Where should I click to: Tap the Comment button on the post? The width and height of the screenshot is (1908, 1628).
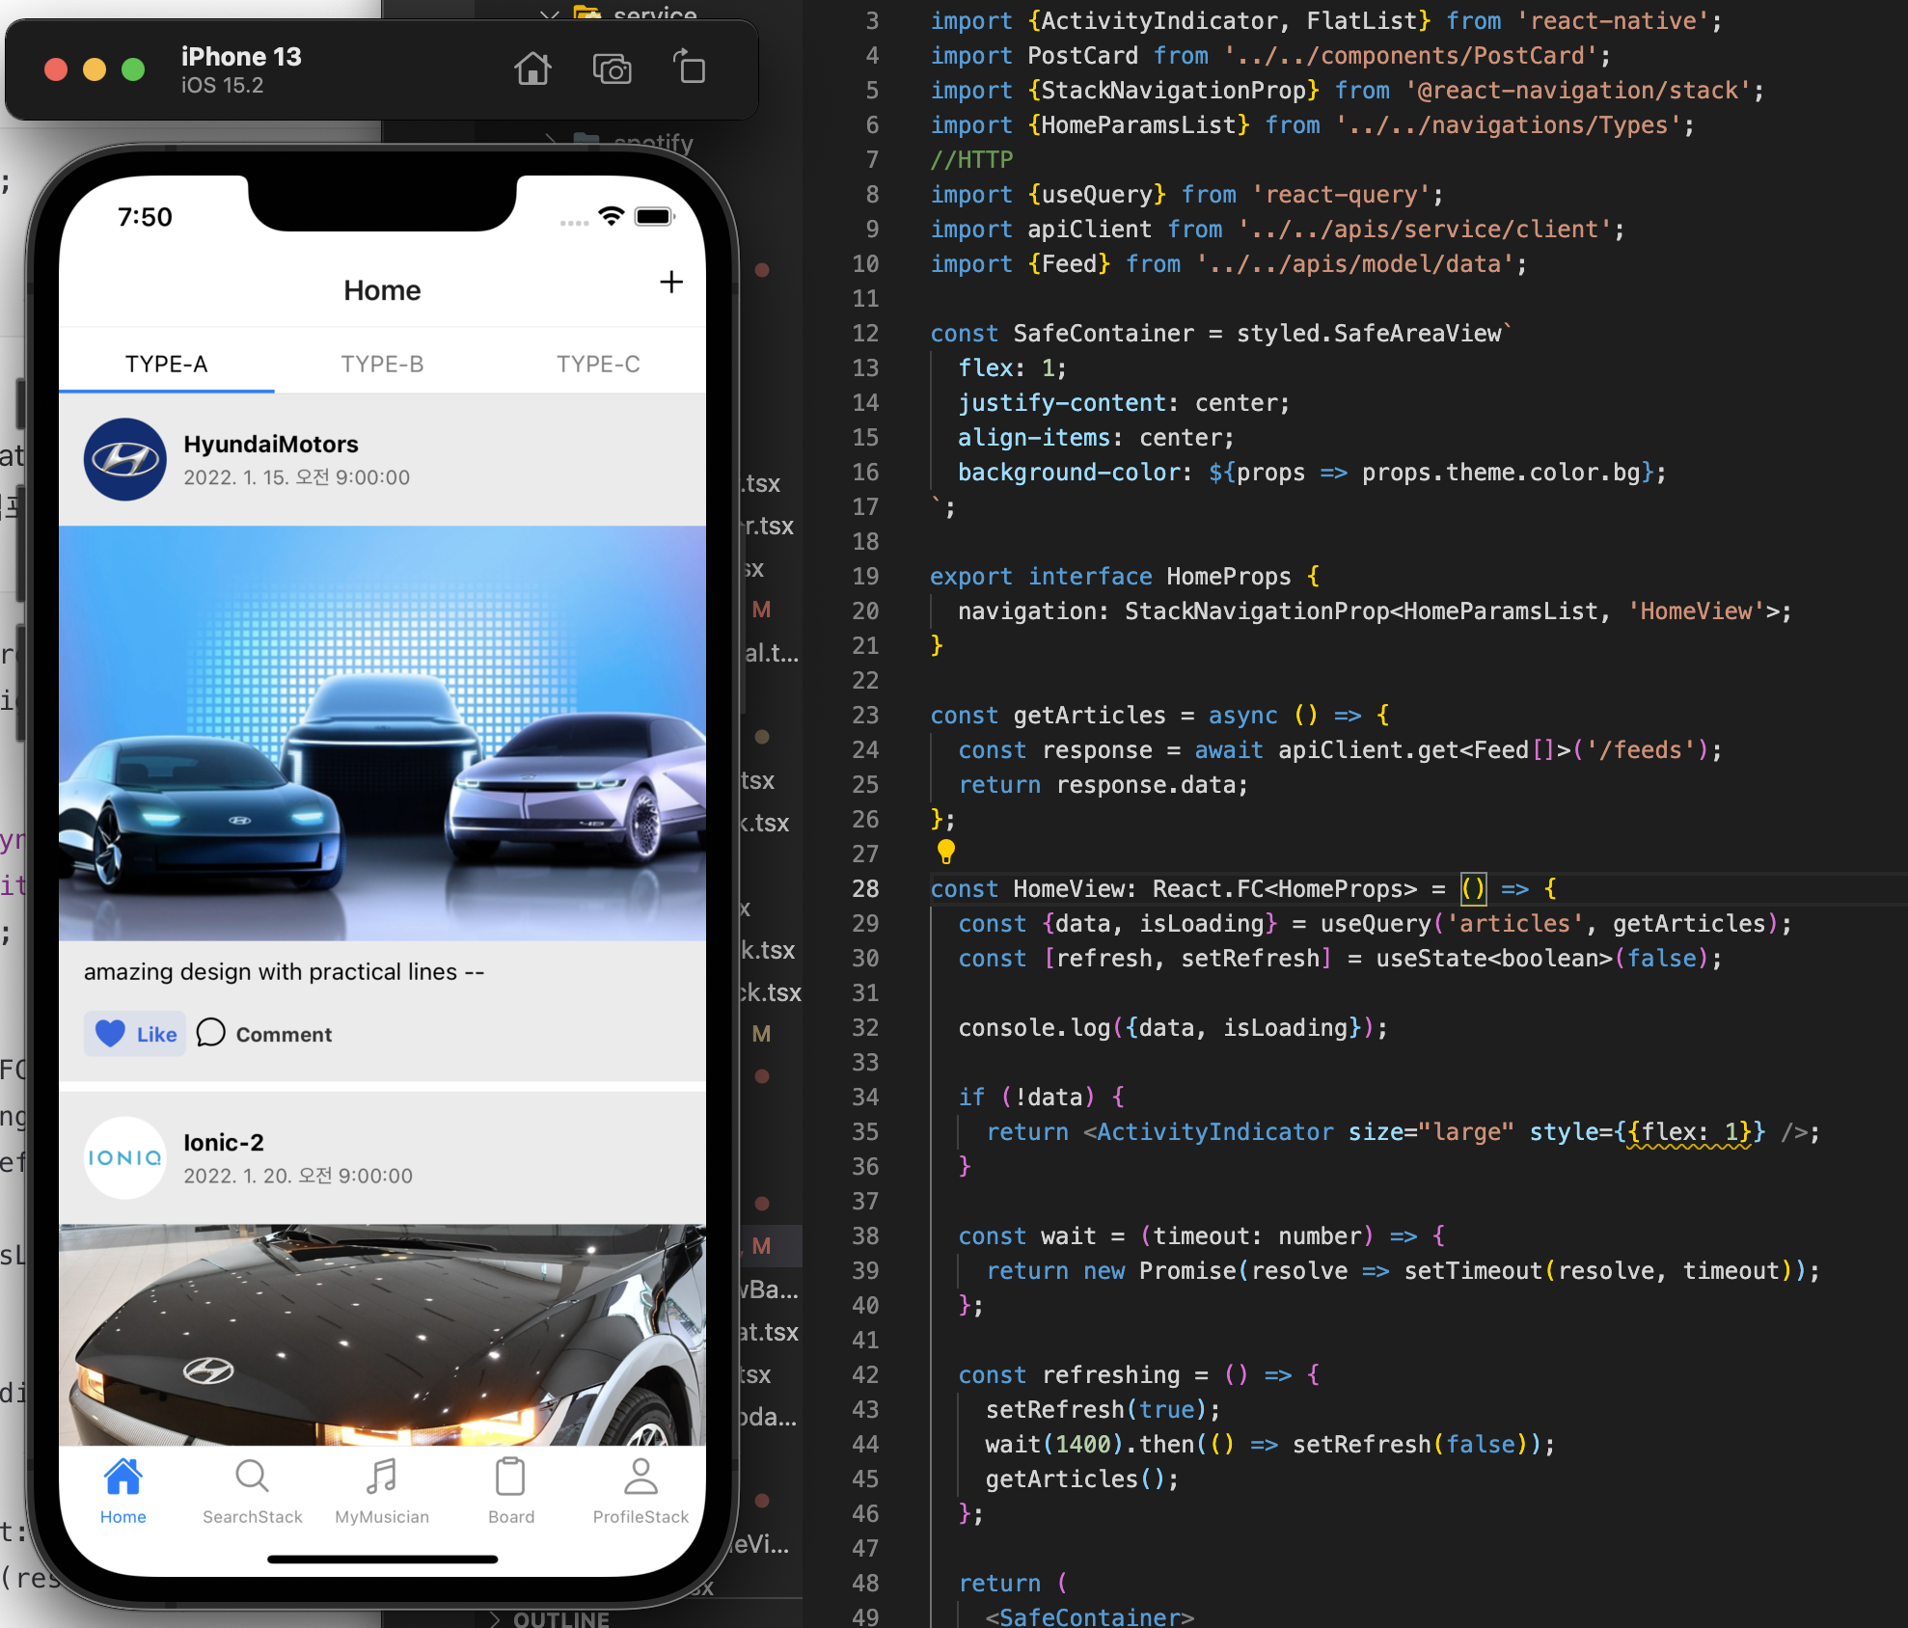point(264,1034)
